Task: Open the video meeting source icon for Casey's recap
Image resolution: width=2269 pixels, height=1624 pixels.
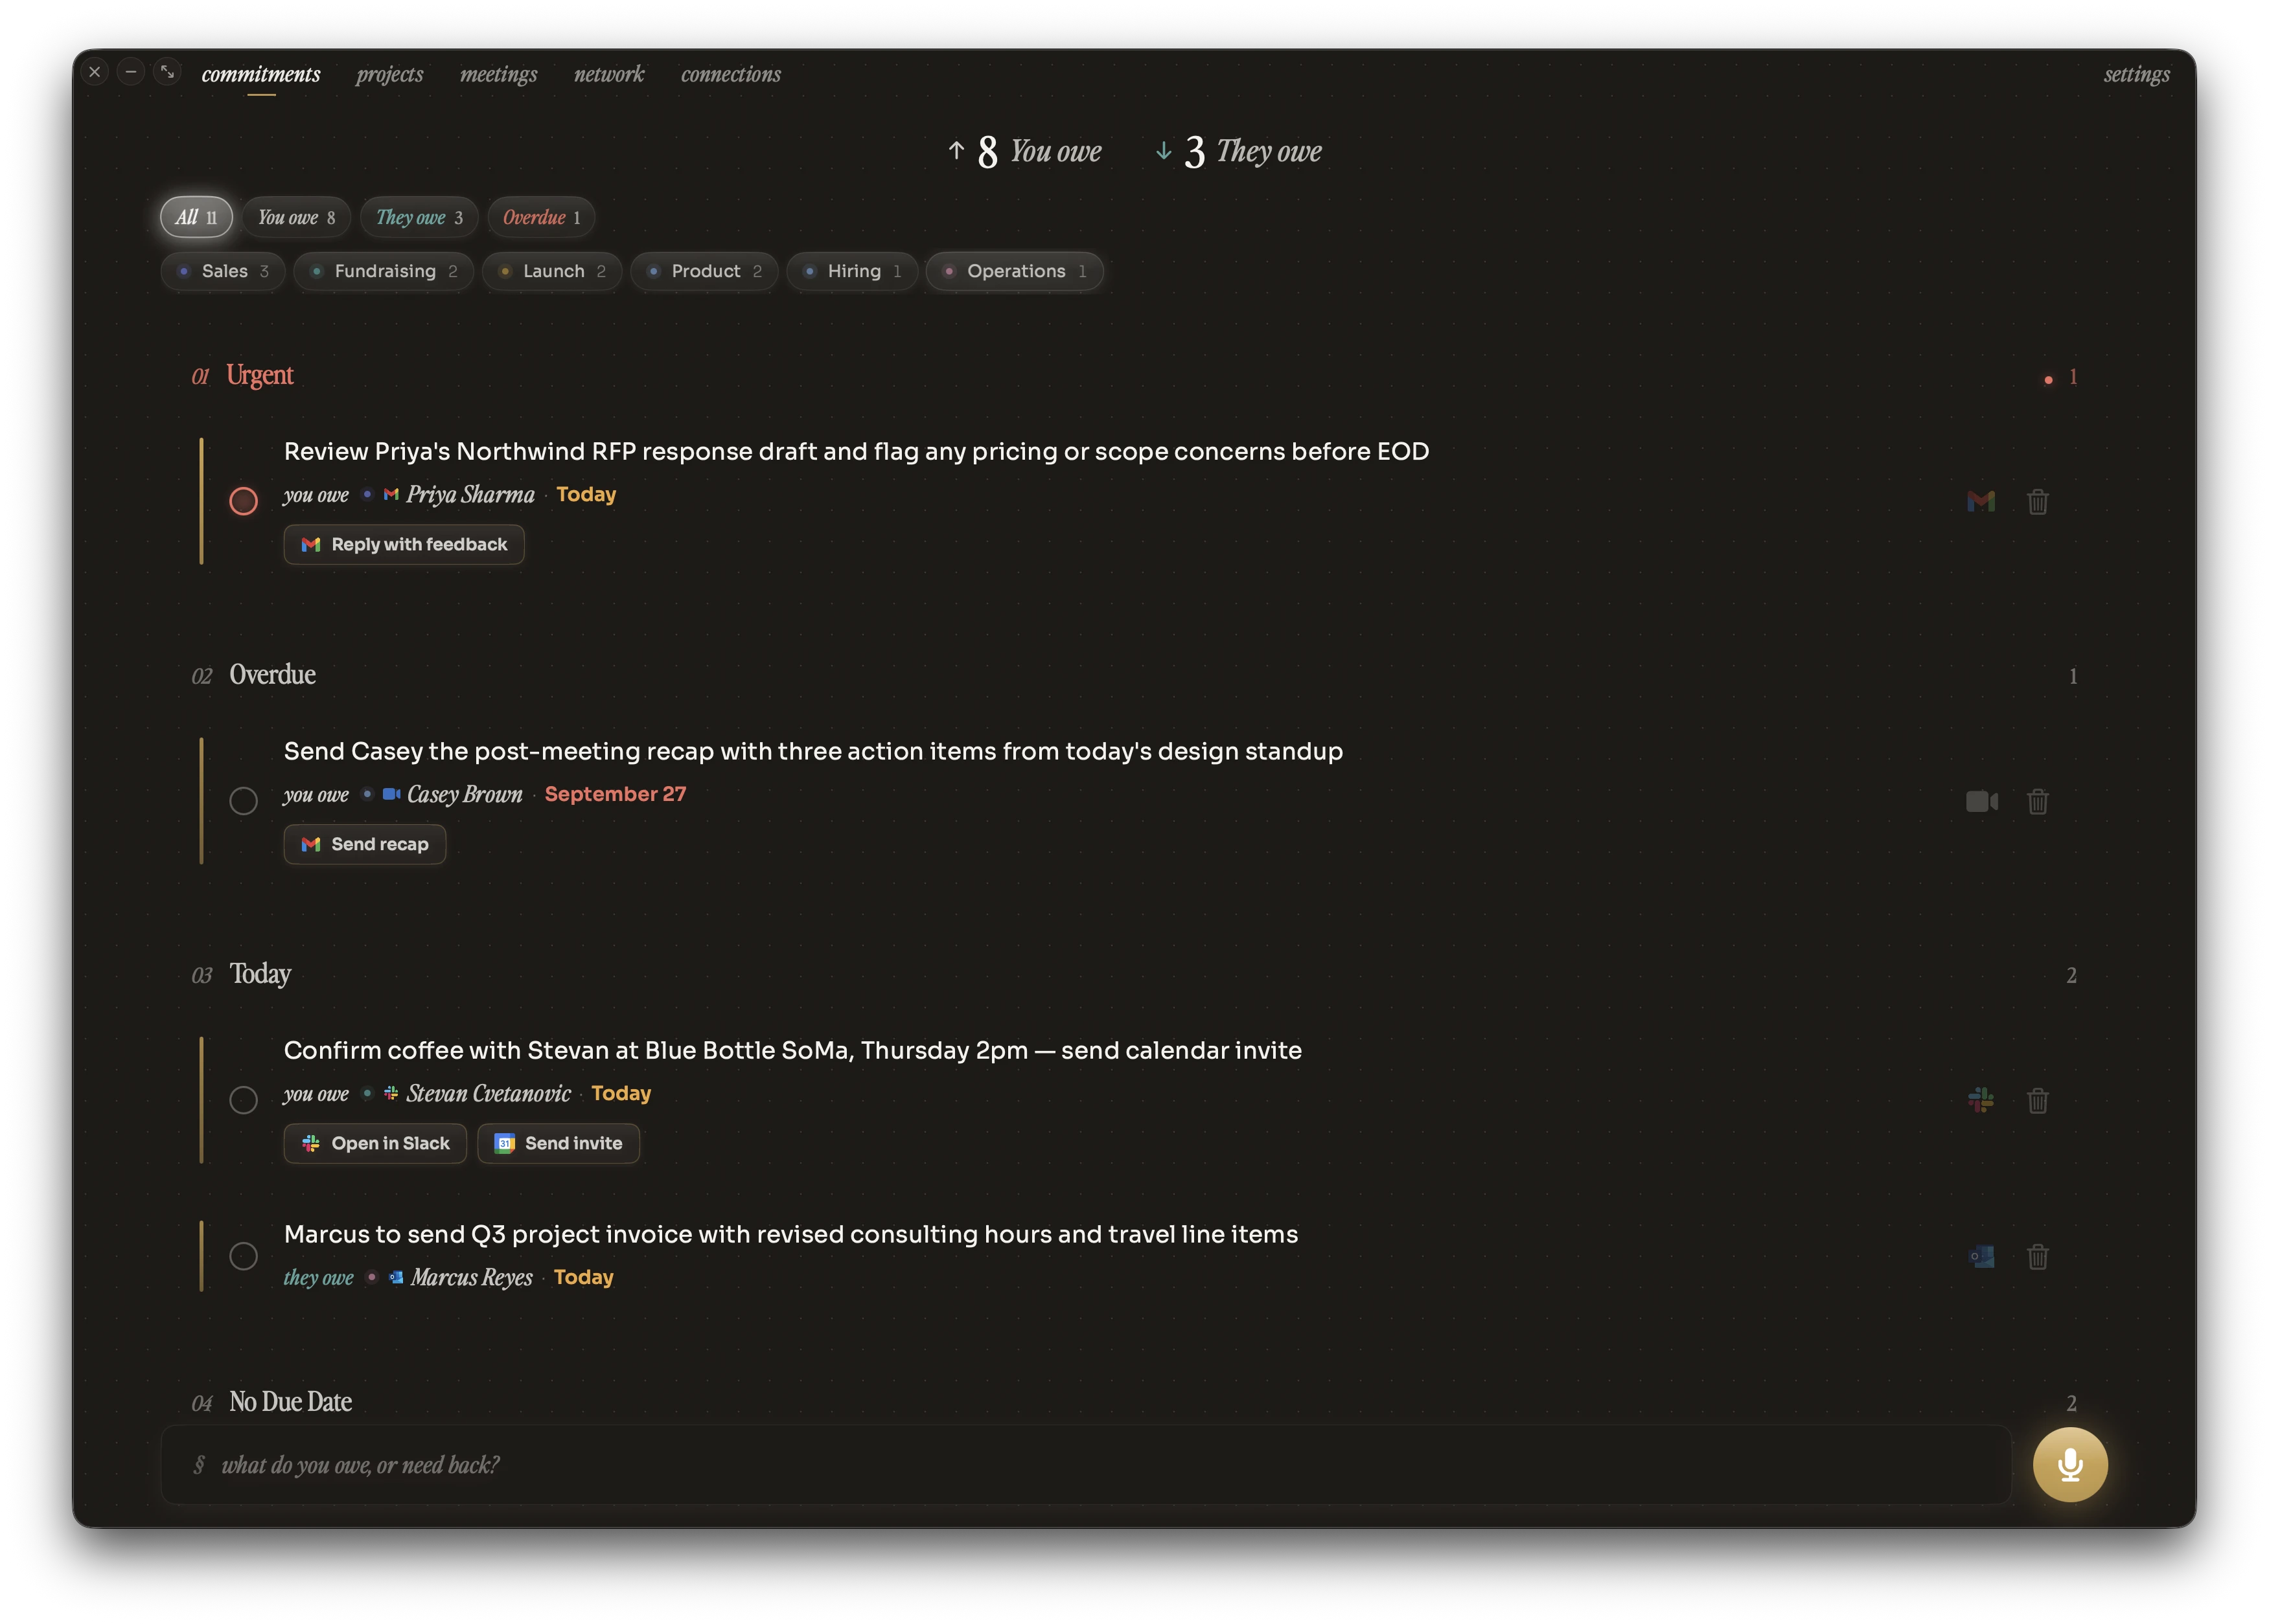Action: (1981, 801)
